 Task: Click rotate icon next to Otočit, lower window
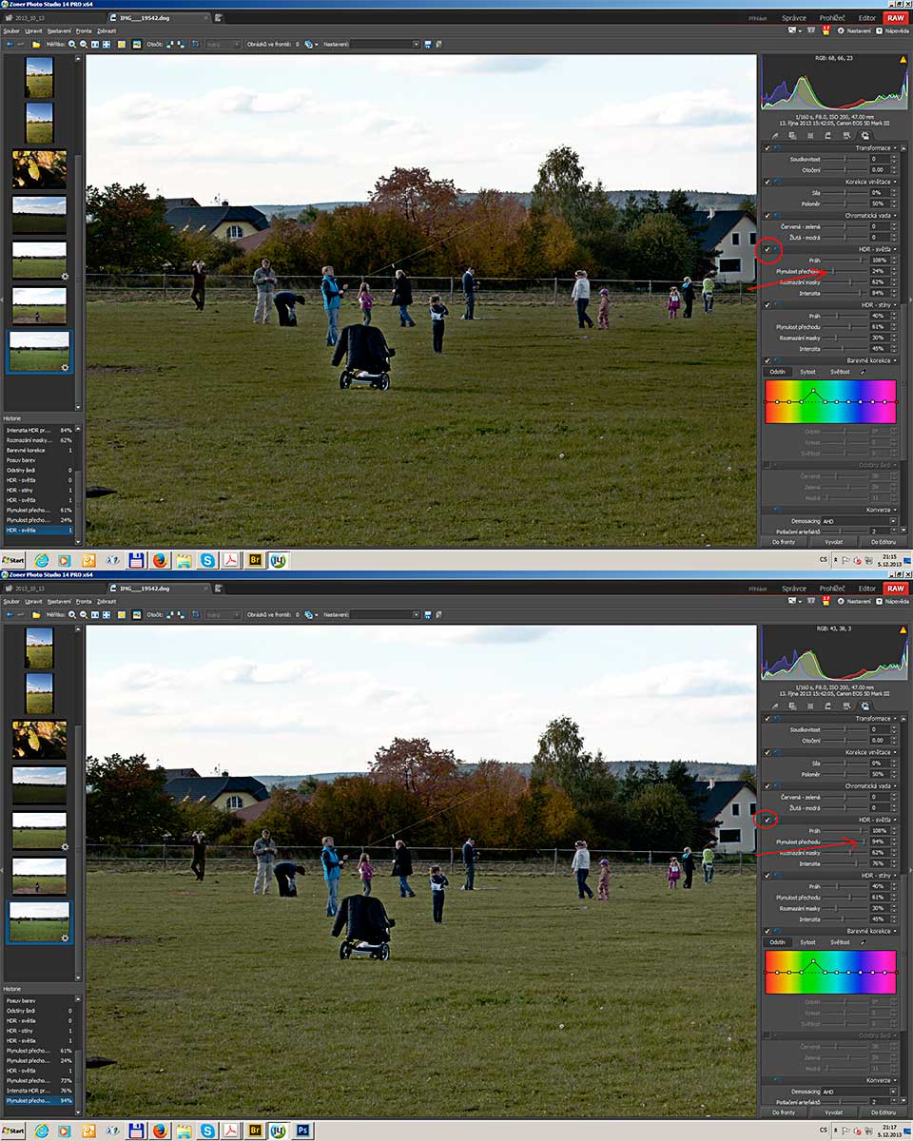(x=171, y=614)
